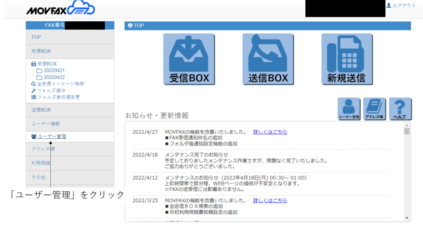The width and height of the screenshot is (423, 234).
Task: Click the news list scrollbar down arrow
Action: tap(407, 218)
